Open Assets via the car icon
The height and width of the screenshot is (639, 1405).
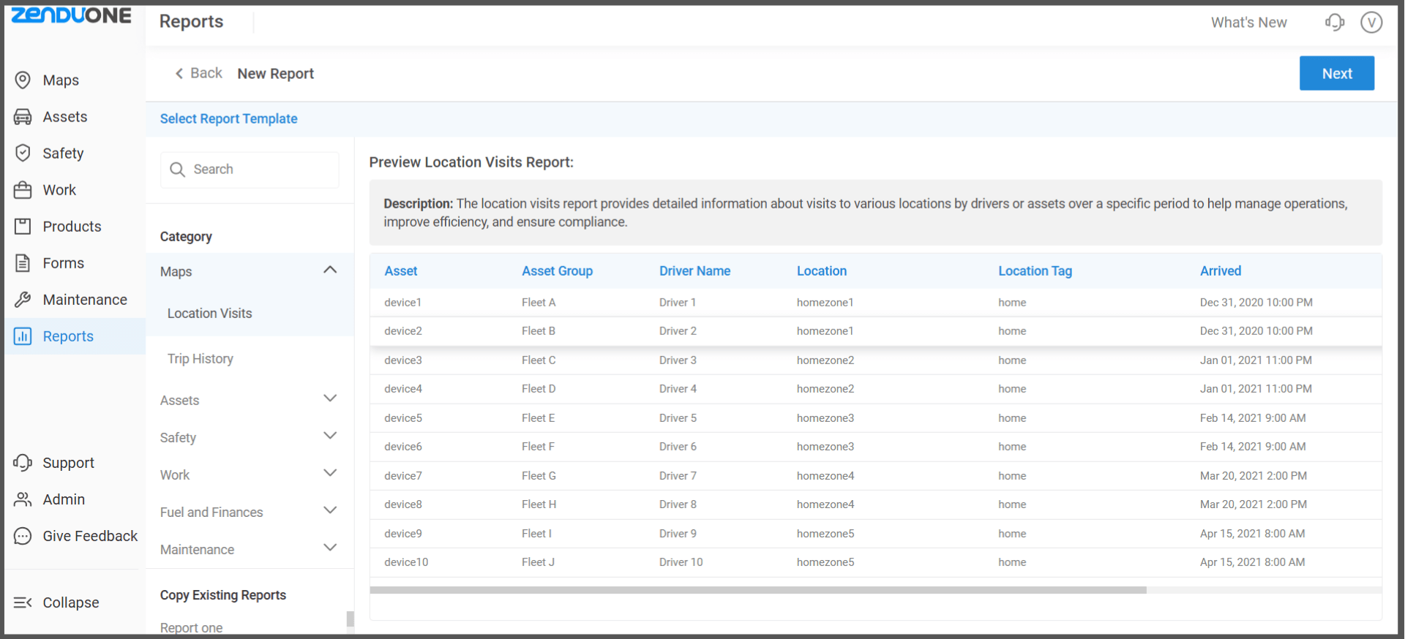[23, 117]
